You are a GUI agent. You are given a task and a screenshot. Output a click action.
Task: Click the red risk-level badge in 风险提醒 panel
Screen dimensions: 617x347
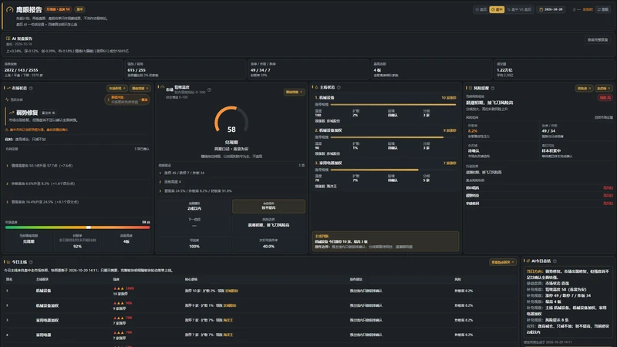point(605,98)
